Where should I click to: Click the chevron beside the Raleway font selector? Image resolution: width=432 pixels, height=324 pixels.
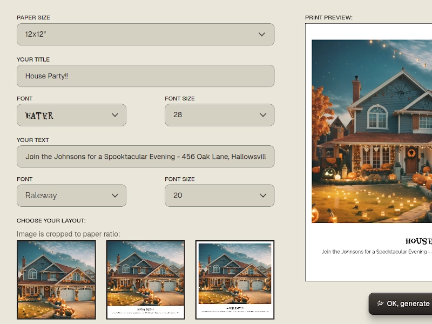coord(114,195)
